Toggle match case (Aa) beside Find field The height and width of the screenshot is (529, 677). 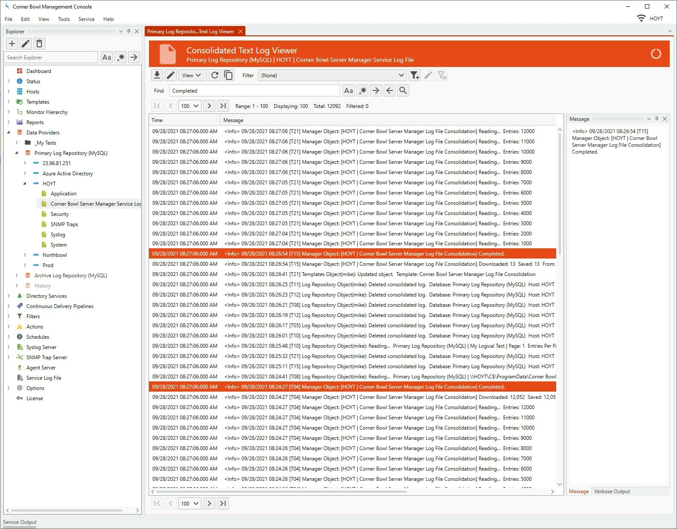click(349, 90)
